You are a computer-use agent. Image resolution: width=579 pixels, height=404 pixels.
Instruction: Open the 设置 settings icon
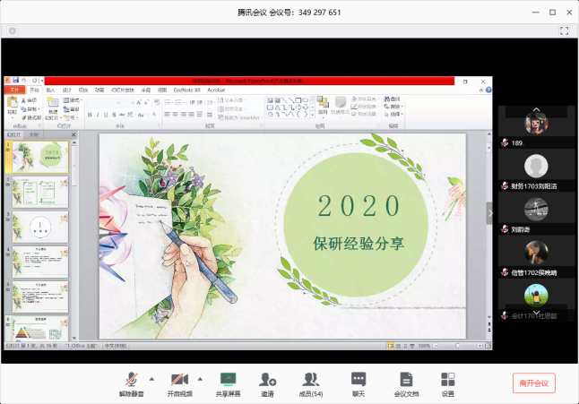[x=448, y=380]
